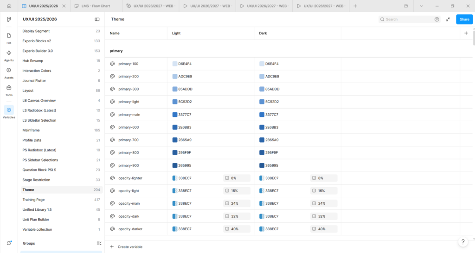Viewport: 475px width, 253px height.
Task: Open the Assets panel
Action: 9,73
